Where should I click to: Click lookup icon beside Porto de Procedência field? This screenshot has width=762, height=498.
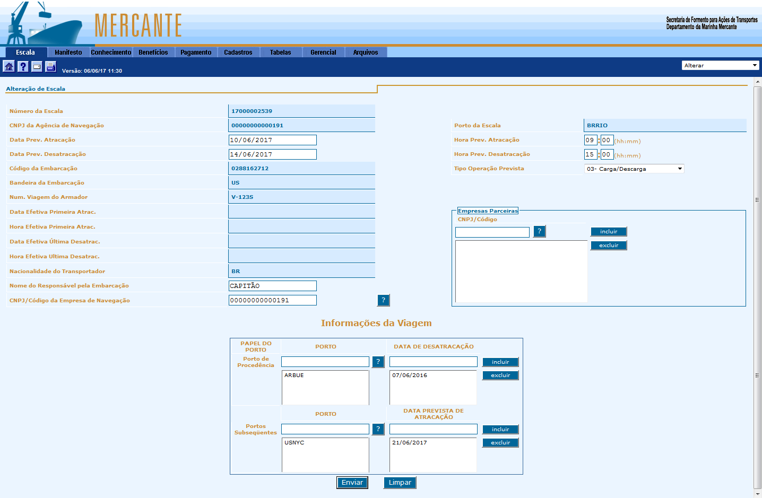click(378, 362)
